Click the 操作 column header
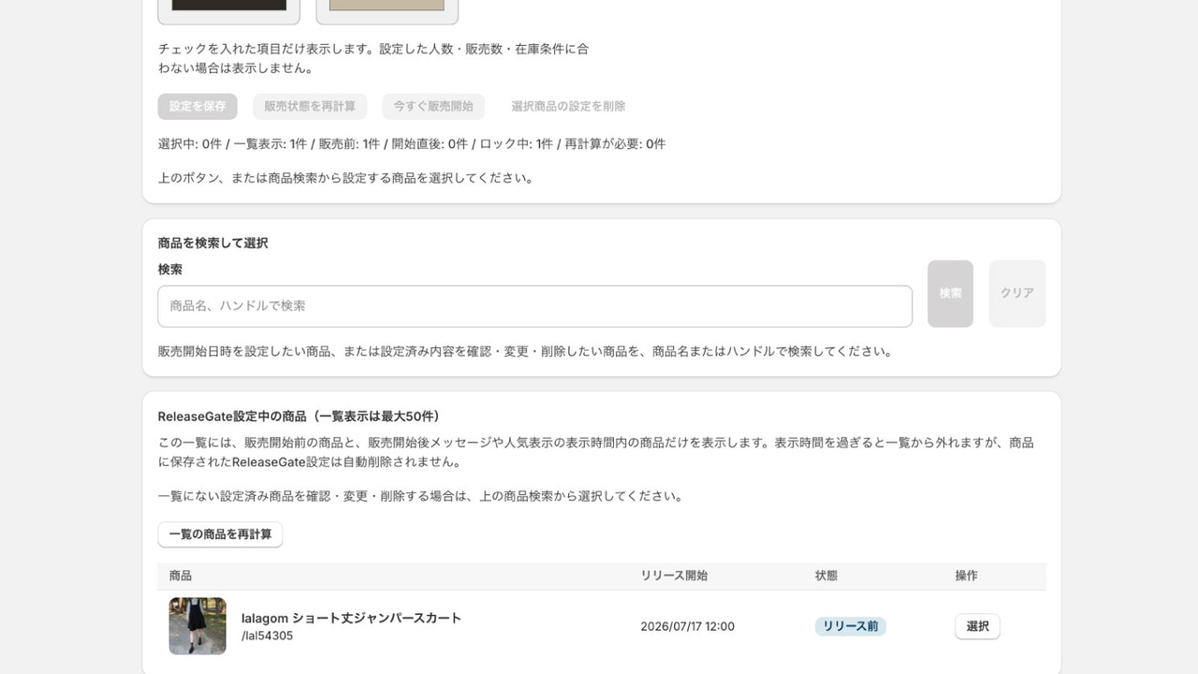1198x674 pixels. tap(967, 576)
